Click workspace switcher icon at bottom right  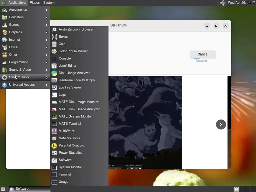(x=236, y=189)
